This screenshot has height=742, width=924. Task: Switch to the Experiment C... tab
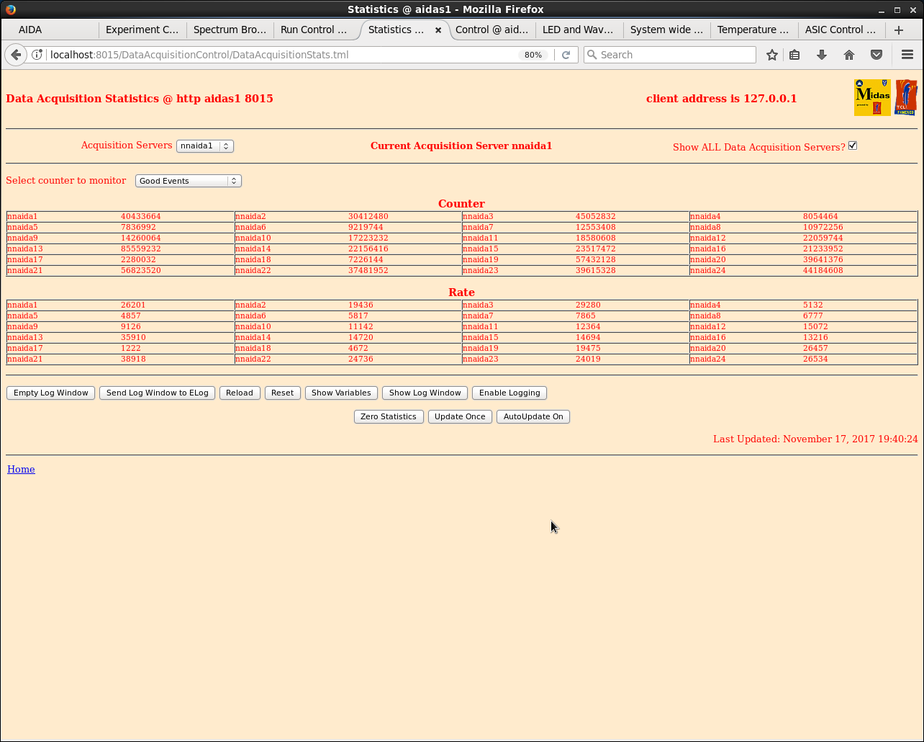click(x=142, y=30)
